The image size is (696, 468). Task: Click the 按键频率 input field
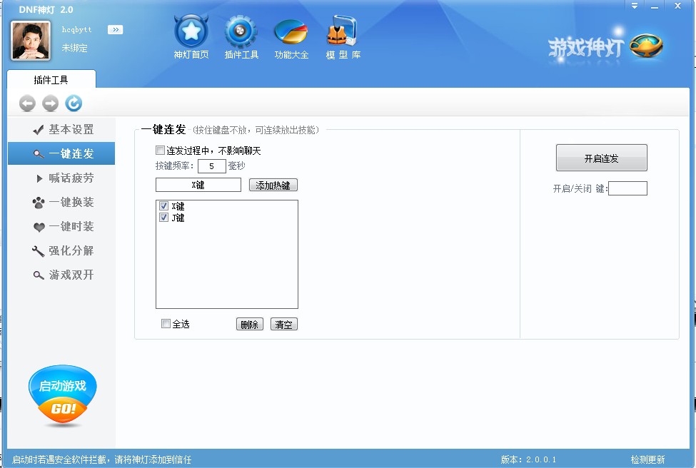click(212, 166)
